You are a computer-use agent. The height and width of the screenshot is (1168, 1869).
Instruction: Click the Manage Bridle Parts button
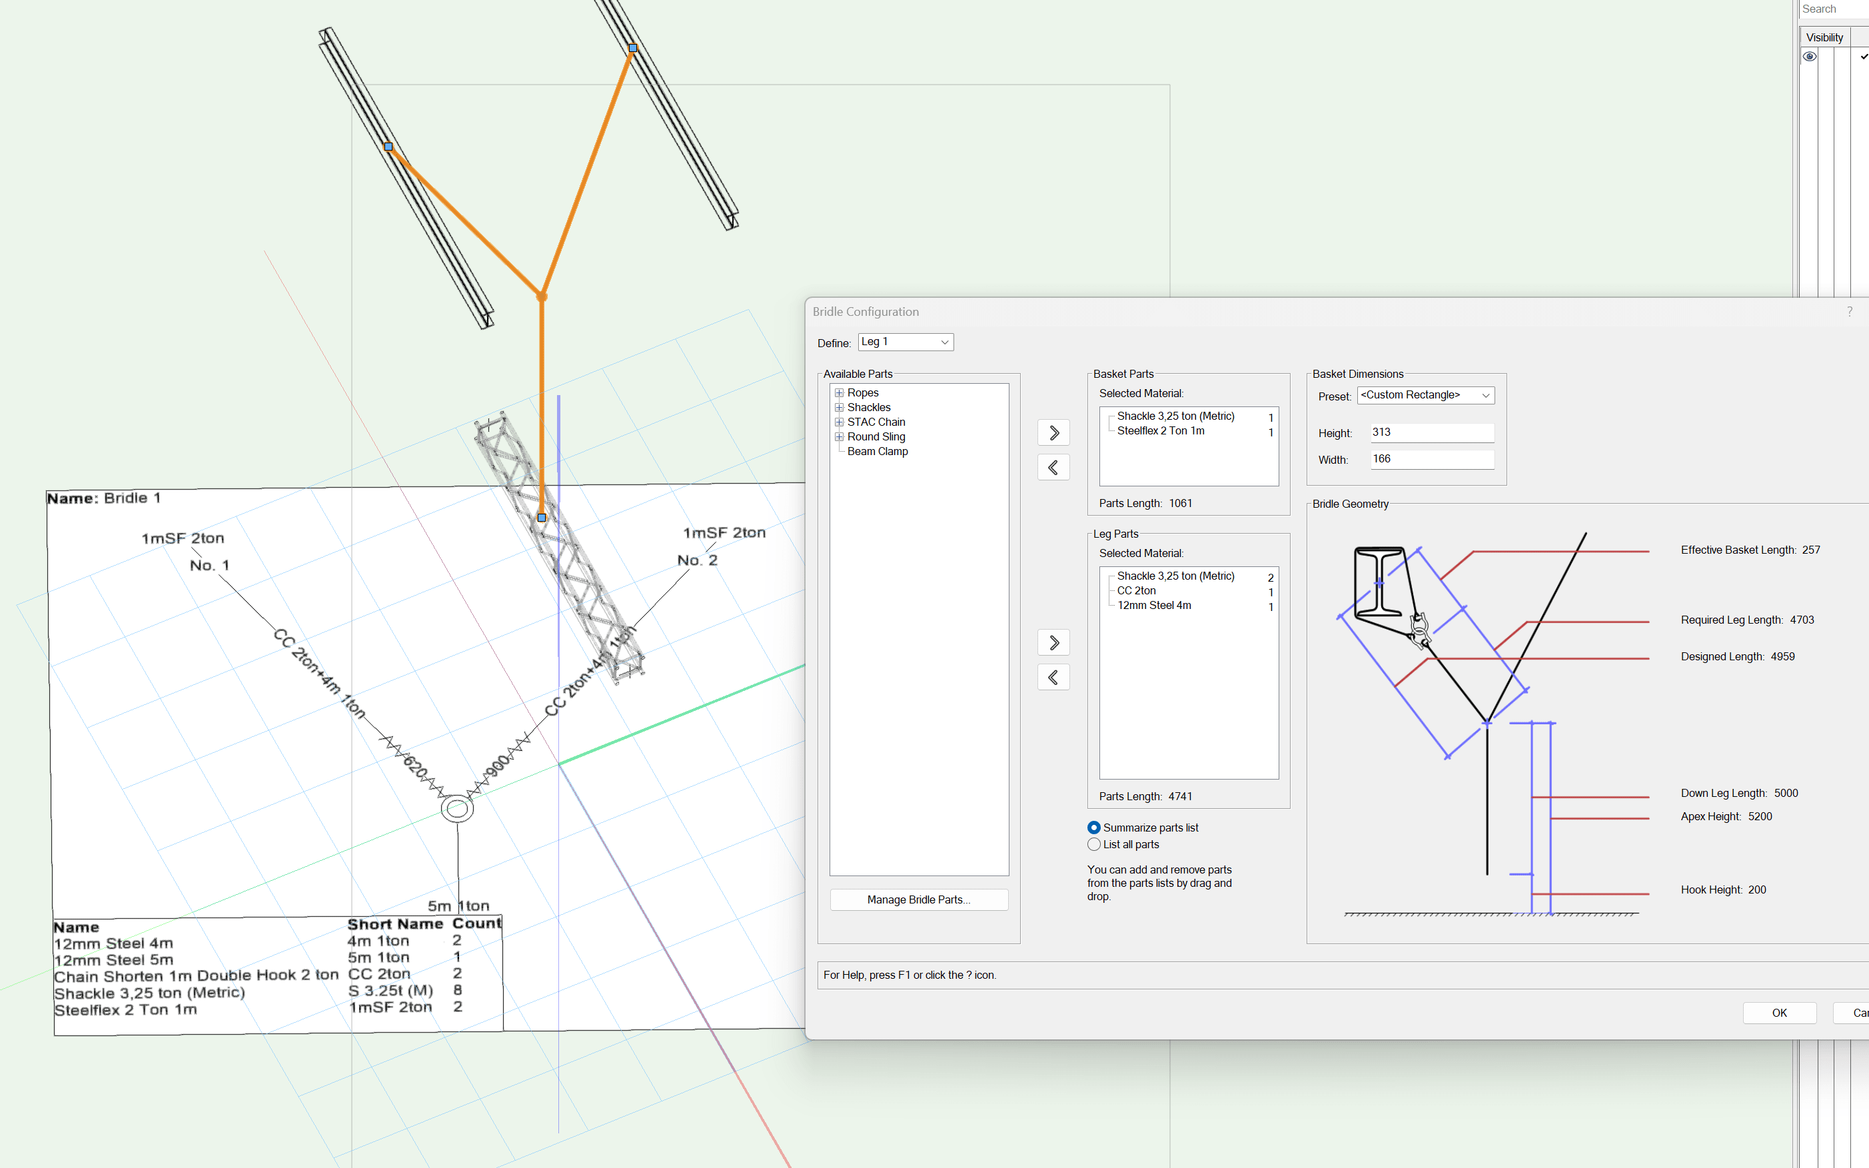918,900
